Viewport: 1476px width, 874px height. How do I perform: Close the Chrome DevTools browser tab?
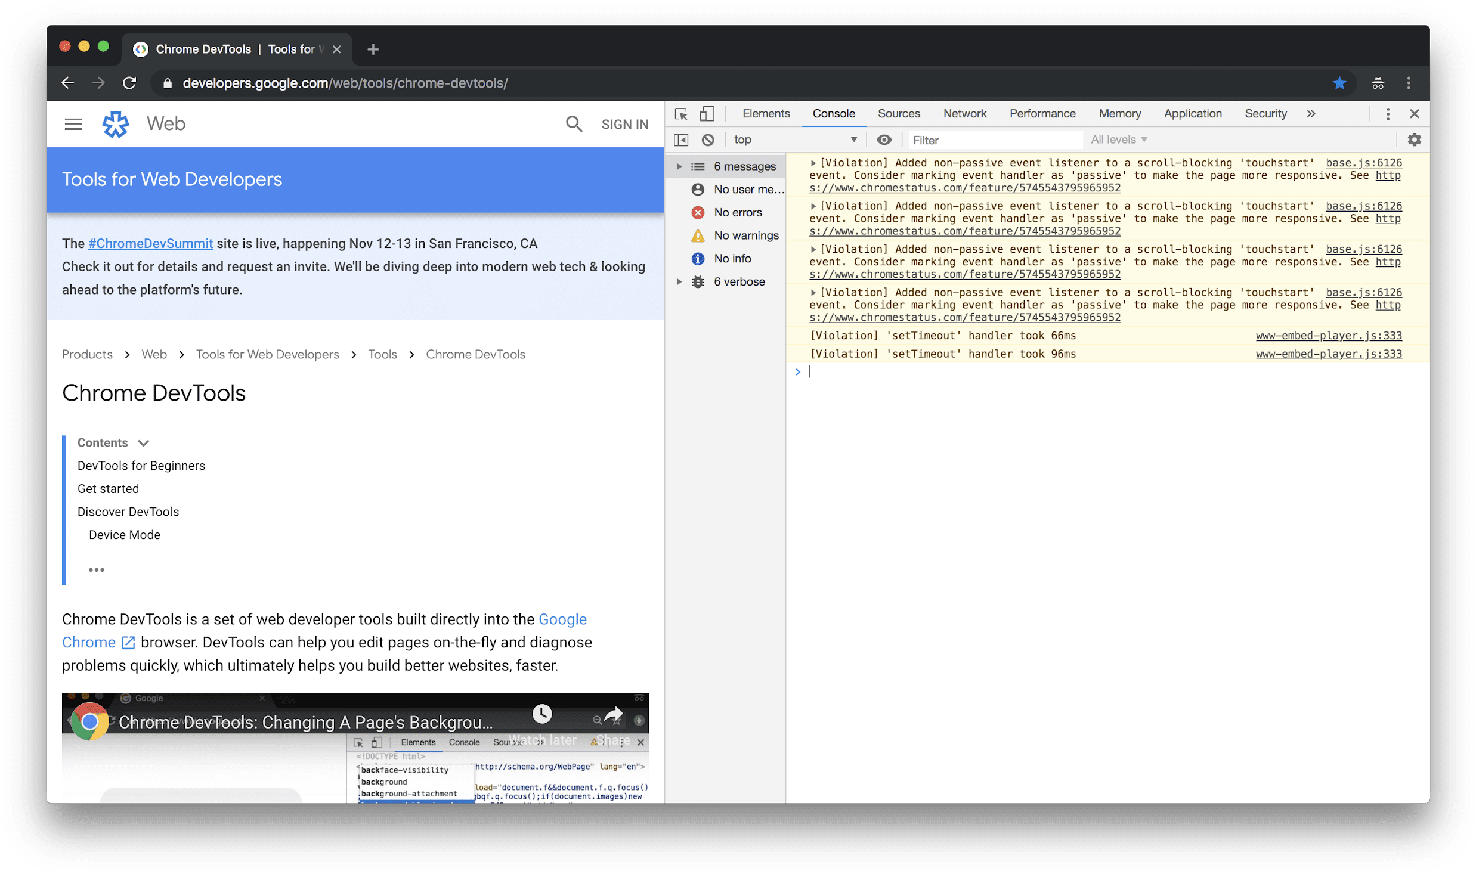(x=336, y=49)
